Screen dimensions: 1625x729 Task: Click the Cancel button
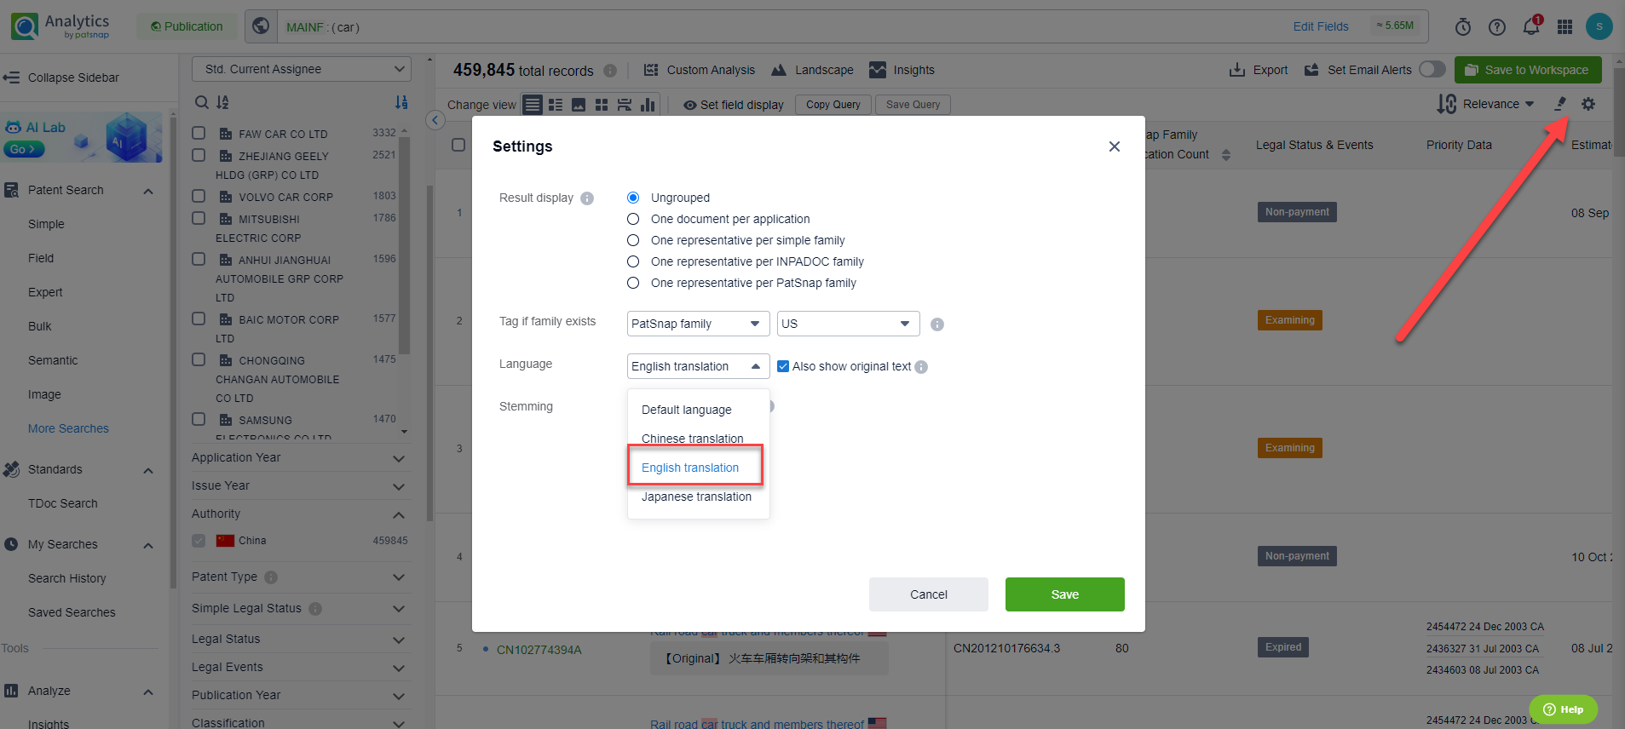928,594
